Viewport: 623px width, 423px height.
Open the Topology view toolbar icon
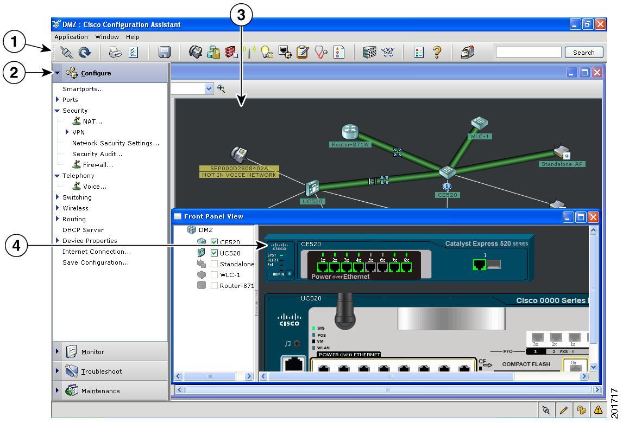(x=388, y=52)
